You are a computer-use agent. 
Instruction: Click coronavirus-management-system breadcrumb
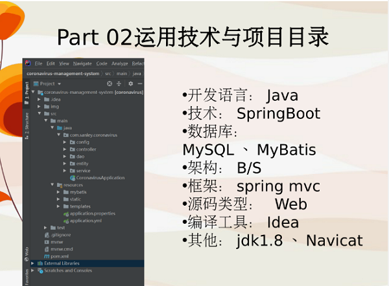[63, 73]
